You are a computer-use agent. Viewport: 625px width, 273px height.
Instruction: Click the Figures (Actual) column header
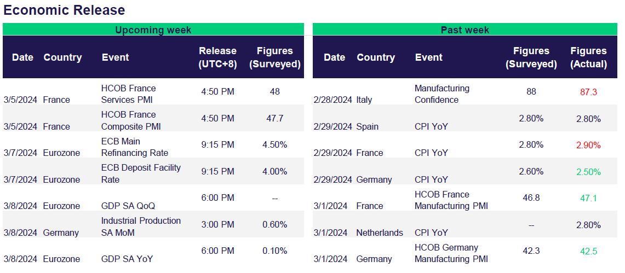[588, 57]
